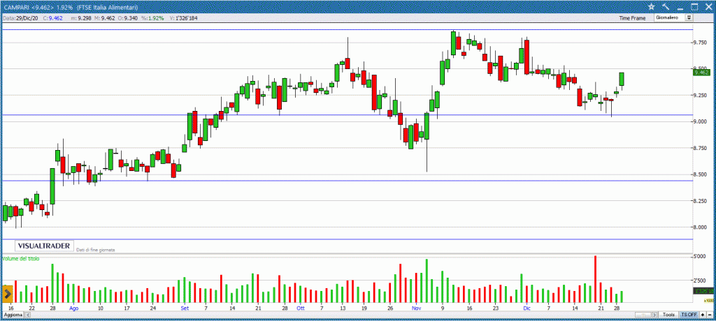
Task: Click the Aggiorna button
Action: tap(13, 315)
